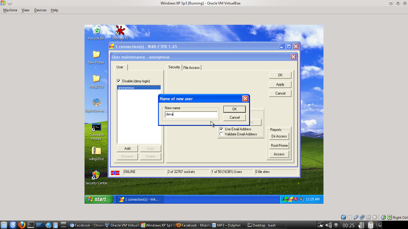
Task: Select the odbg201d zip archive icon
Action: point(96,151)
